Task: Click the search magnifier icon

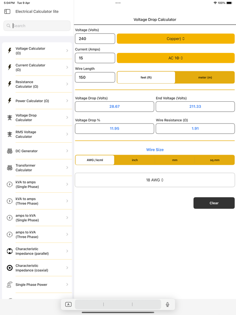Action: 9,26
